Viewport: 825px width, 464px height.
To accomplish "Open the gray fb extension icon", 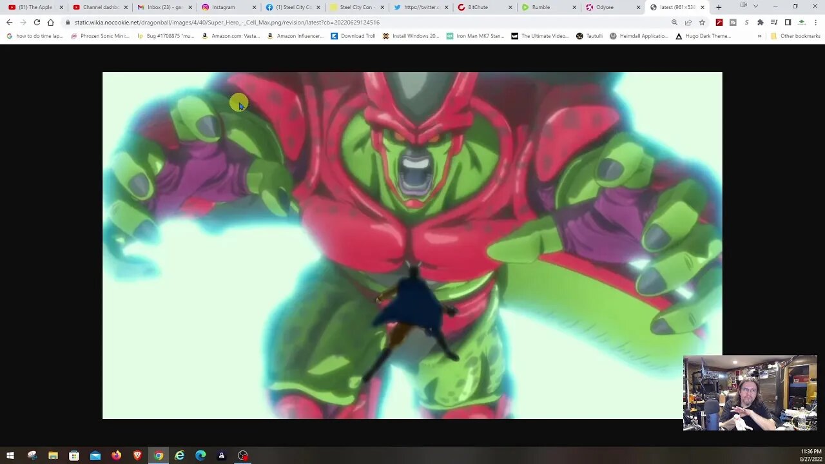I will [733, 22].
